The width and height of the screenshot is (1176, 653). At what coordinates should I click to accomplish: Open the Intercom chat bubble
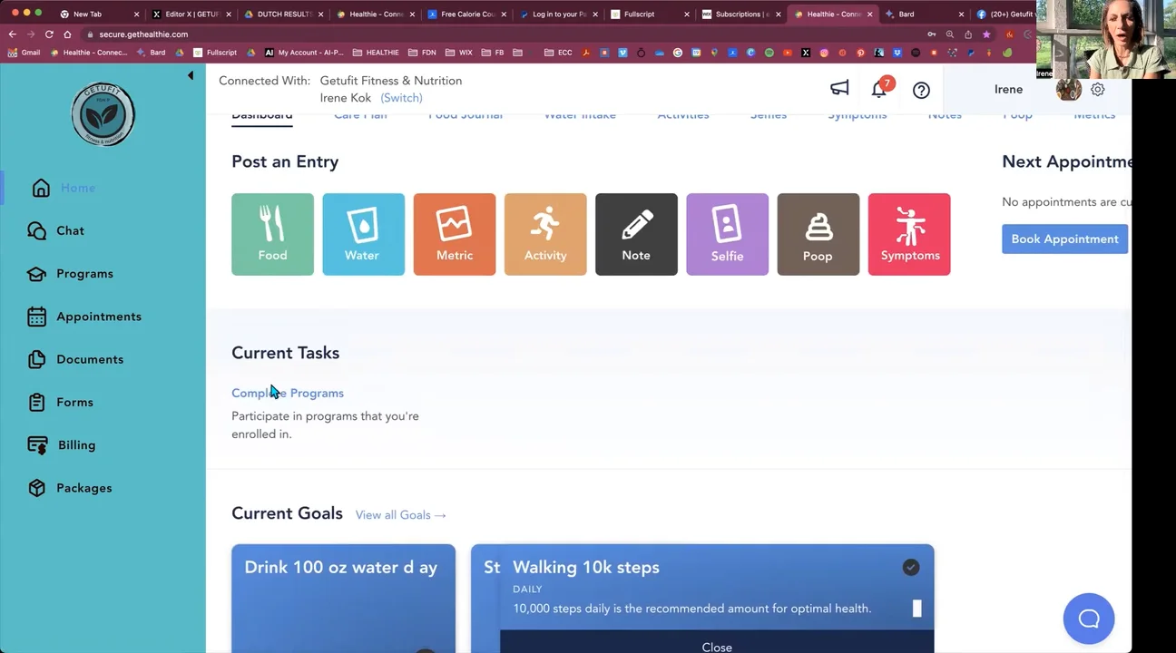coord(1089,619)
